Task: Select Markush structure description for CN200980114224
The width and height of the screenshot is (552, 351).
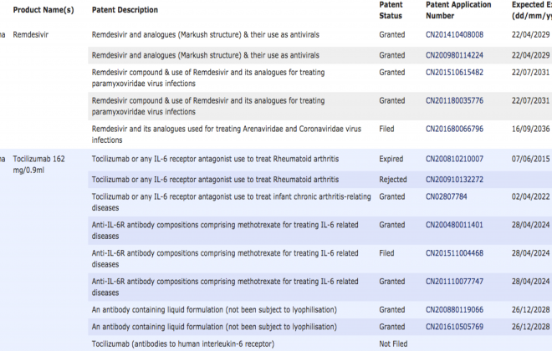Action: [x=205, y=55]
